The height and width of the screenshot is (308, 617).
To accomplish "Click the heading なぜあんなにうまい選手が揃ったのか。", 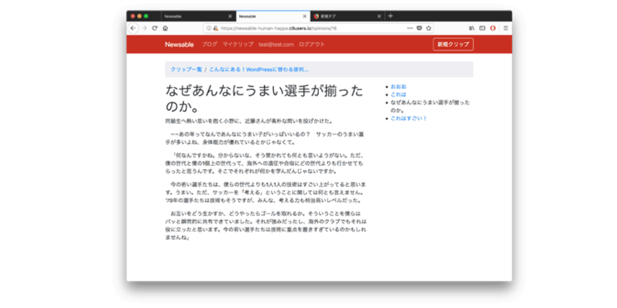I will [x=264, y=100].
